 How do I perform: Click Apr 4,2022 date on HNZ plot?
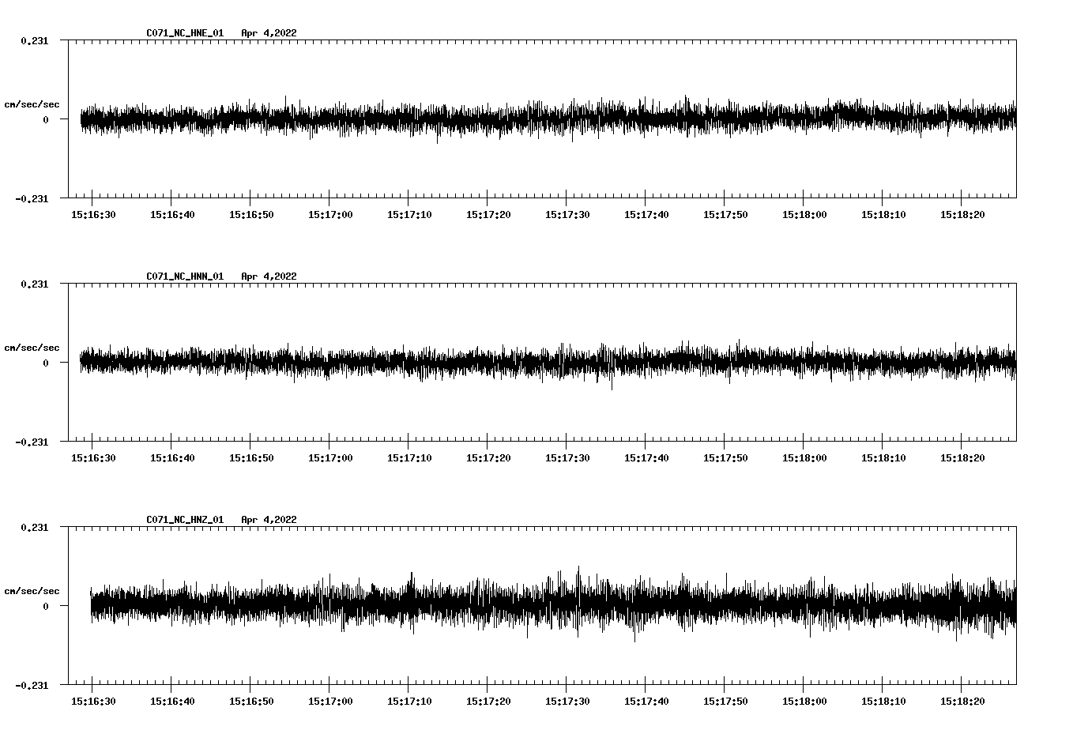coord(269,520)
